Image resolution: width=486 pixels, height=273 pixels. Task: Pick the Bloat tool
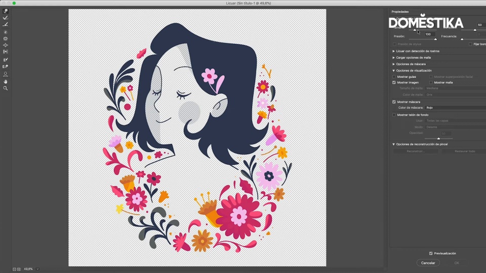(x=6, y=45)
